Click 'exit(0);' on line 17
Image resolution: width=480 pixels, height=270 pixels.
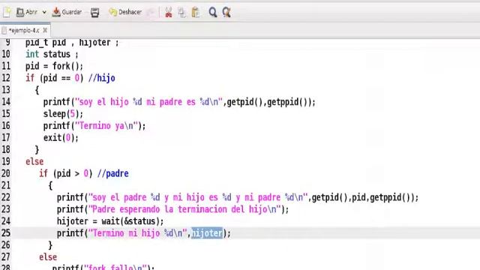pyautogui.click(x=61, y=138)
